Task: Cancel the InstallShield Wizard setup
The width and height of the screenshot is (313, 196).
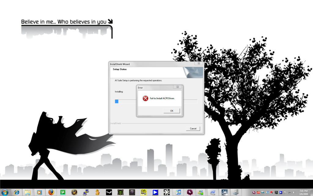Action: [x=193, y=129]
